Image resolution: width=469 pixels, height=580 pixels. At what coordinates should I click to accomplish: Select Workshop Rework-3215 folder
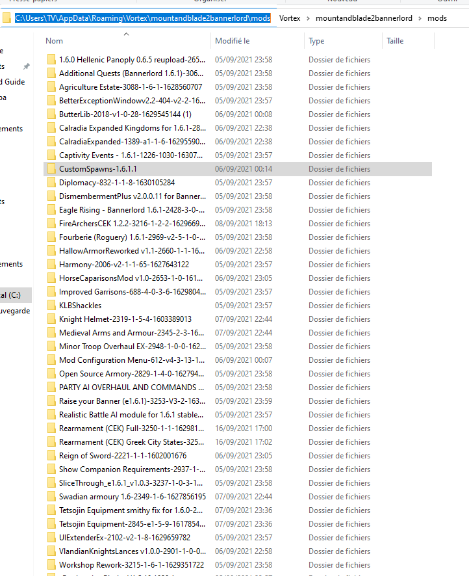pyautogui.click(x=131, y=565)
